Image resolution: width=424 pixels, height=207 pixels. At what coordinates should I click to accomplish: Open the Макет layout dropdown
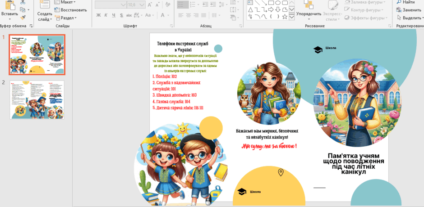65,2
